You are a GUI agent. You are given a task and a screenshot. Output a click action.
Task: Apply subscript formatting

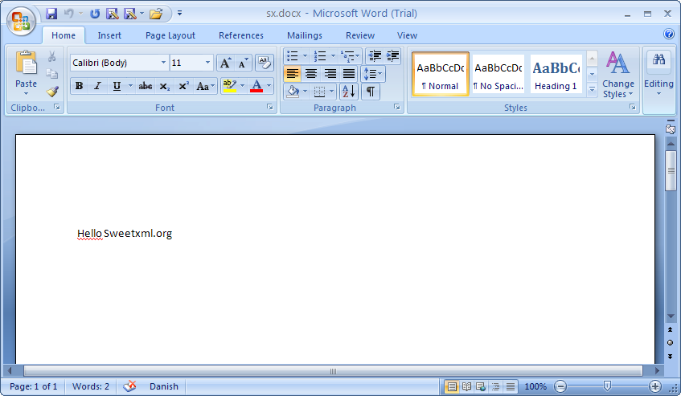point(164,86)
